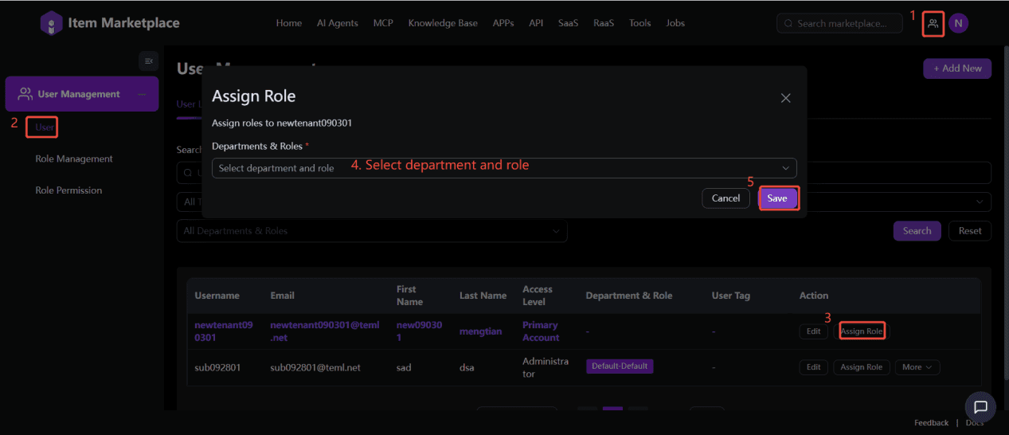Open the All Departments & Roles filter
The width and height of the screenshot is (1009, 435).
coord(371,231)
